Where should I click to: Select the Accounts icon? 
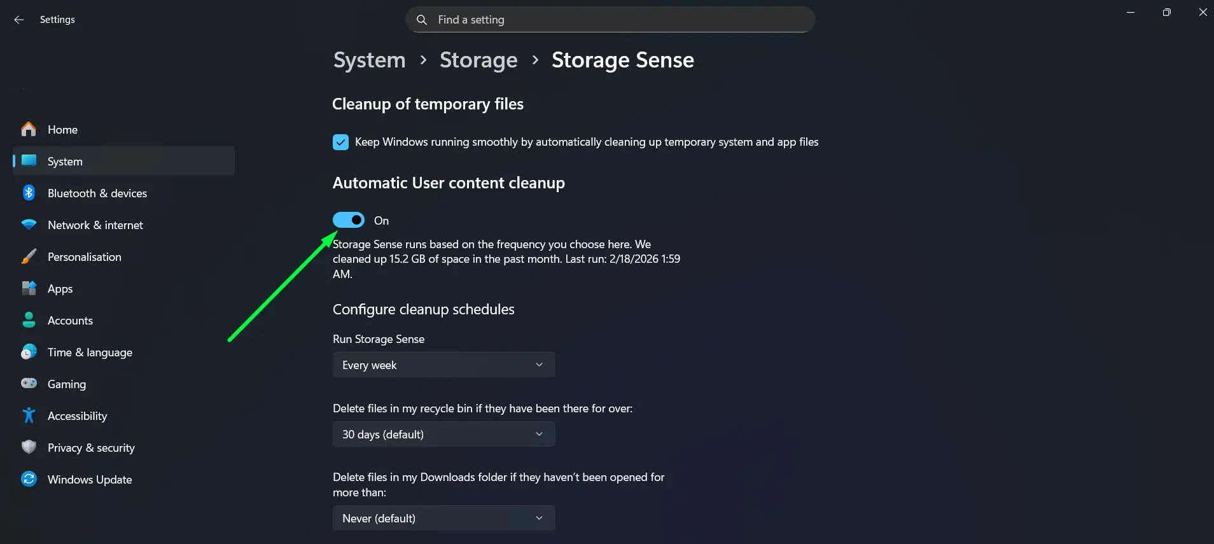[x=29, y=320]
